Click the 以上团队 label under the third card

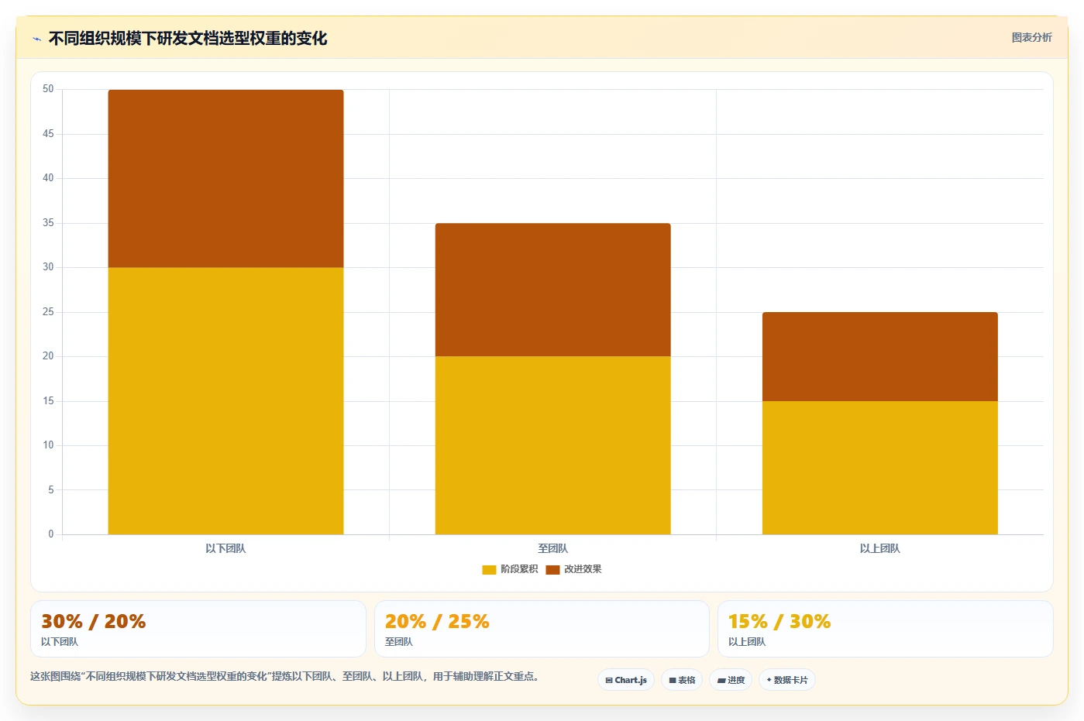point(747,642)
